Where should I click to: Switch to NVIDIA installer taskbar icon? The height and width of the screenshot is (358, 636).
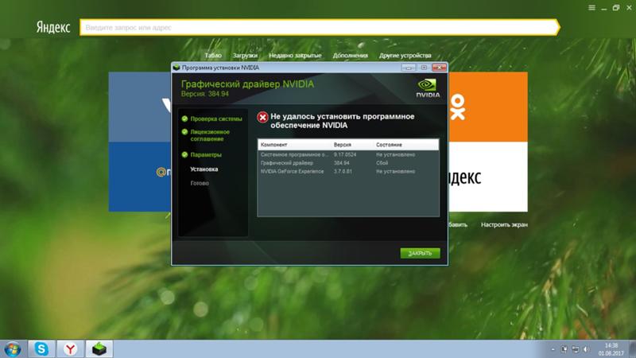coord(99,348)
